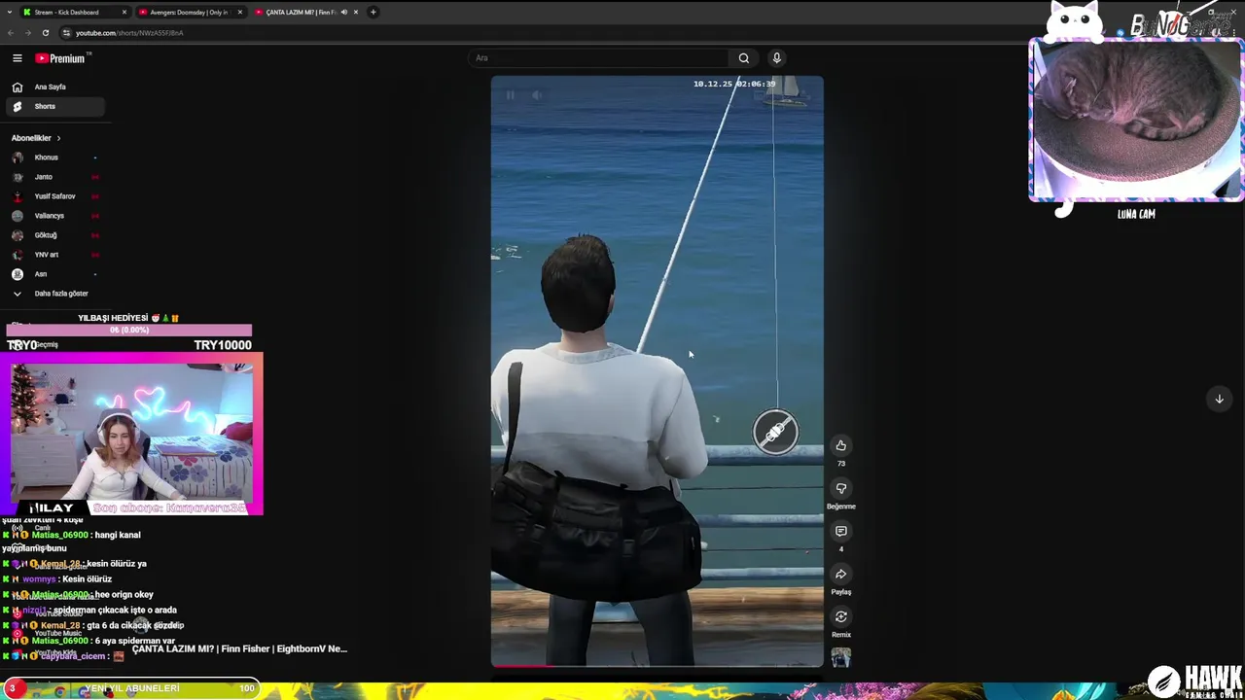Close the ÇANTA LAZIM MI tab
The width and height of the screenshot is (1245, 700).
(x=356, y=13)
